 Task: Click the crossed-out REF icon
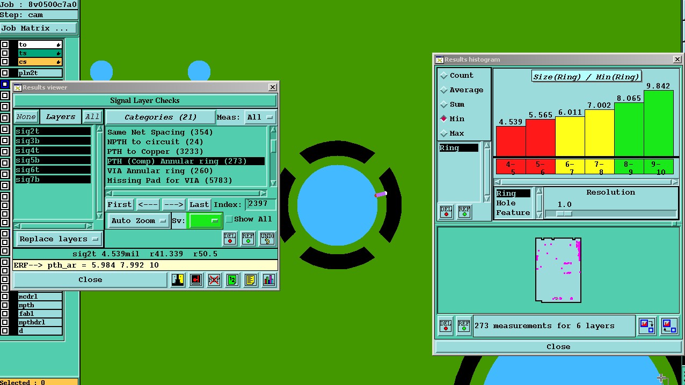214,279
